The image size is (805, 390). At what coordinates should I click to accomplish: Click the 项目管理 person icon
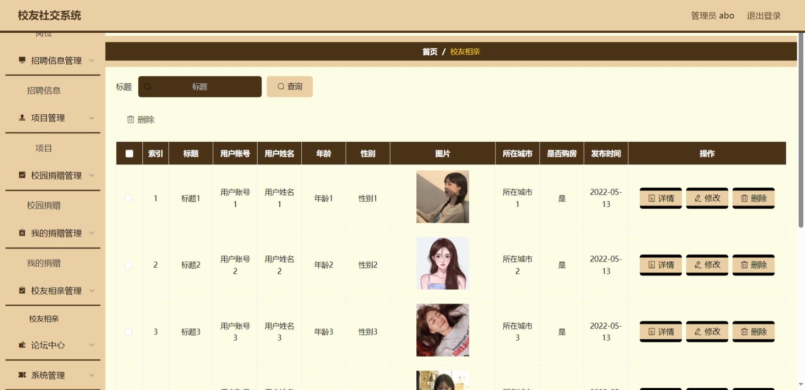tap(22, 118)
